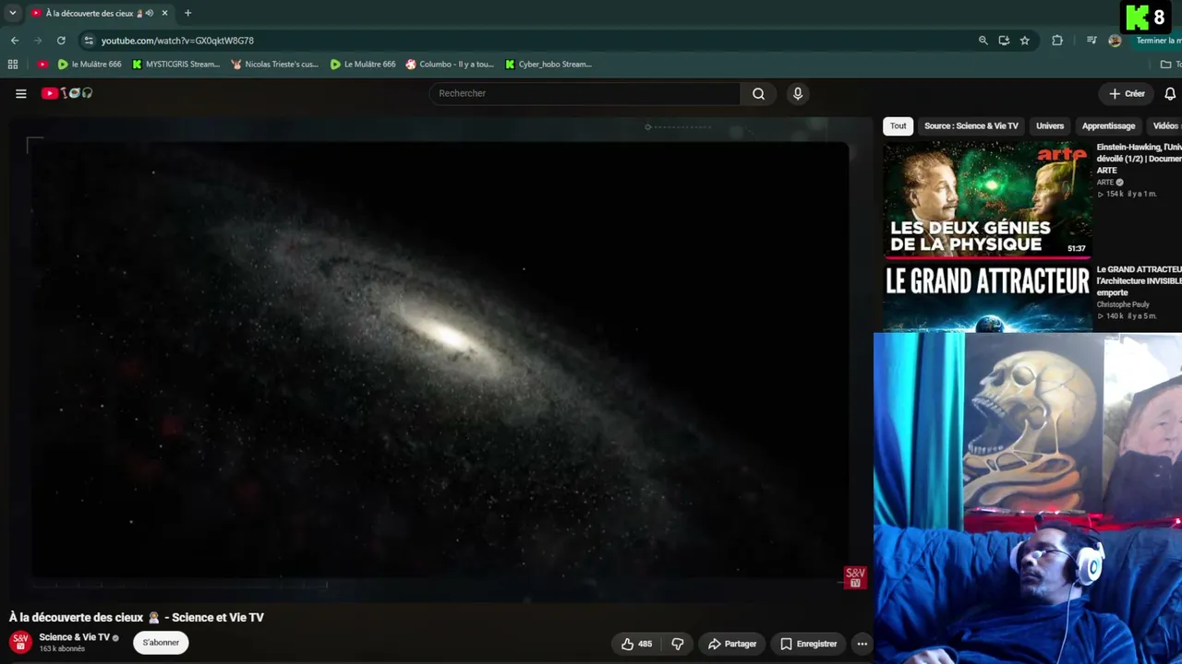Focus the Rechercher search field
This screenshot has height=664, width=1182.
tap(586, 93)
